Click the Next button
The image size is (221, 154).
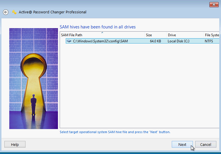pos(182,144)
